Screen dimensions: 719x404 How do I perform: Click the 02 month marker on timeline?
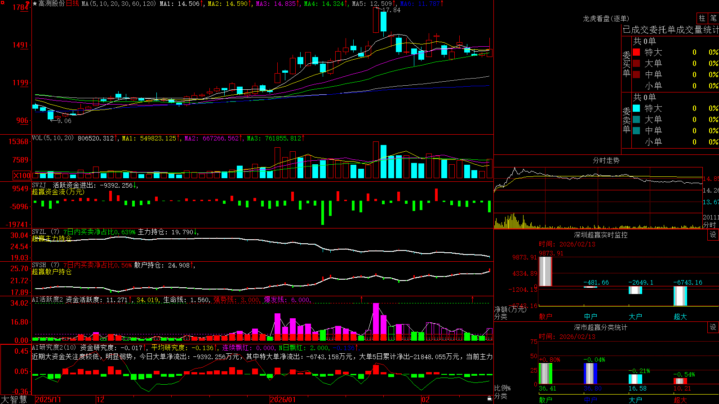[x=426, y=400]
